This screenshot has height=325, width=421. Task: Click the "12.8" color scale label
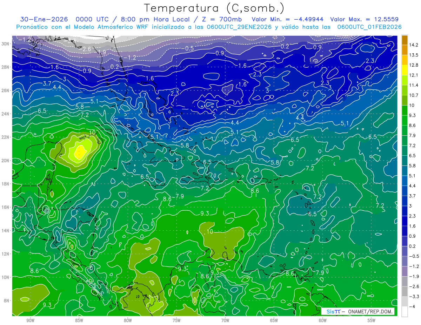(x=413, y=65)
